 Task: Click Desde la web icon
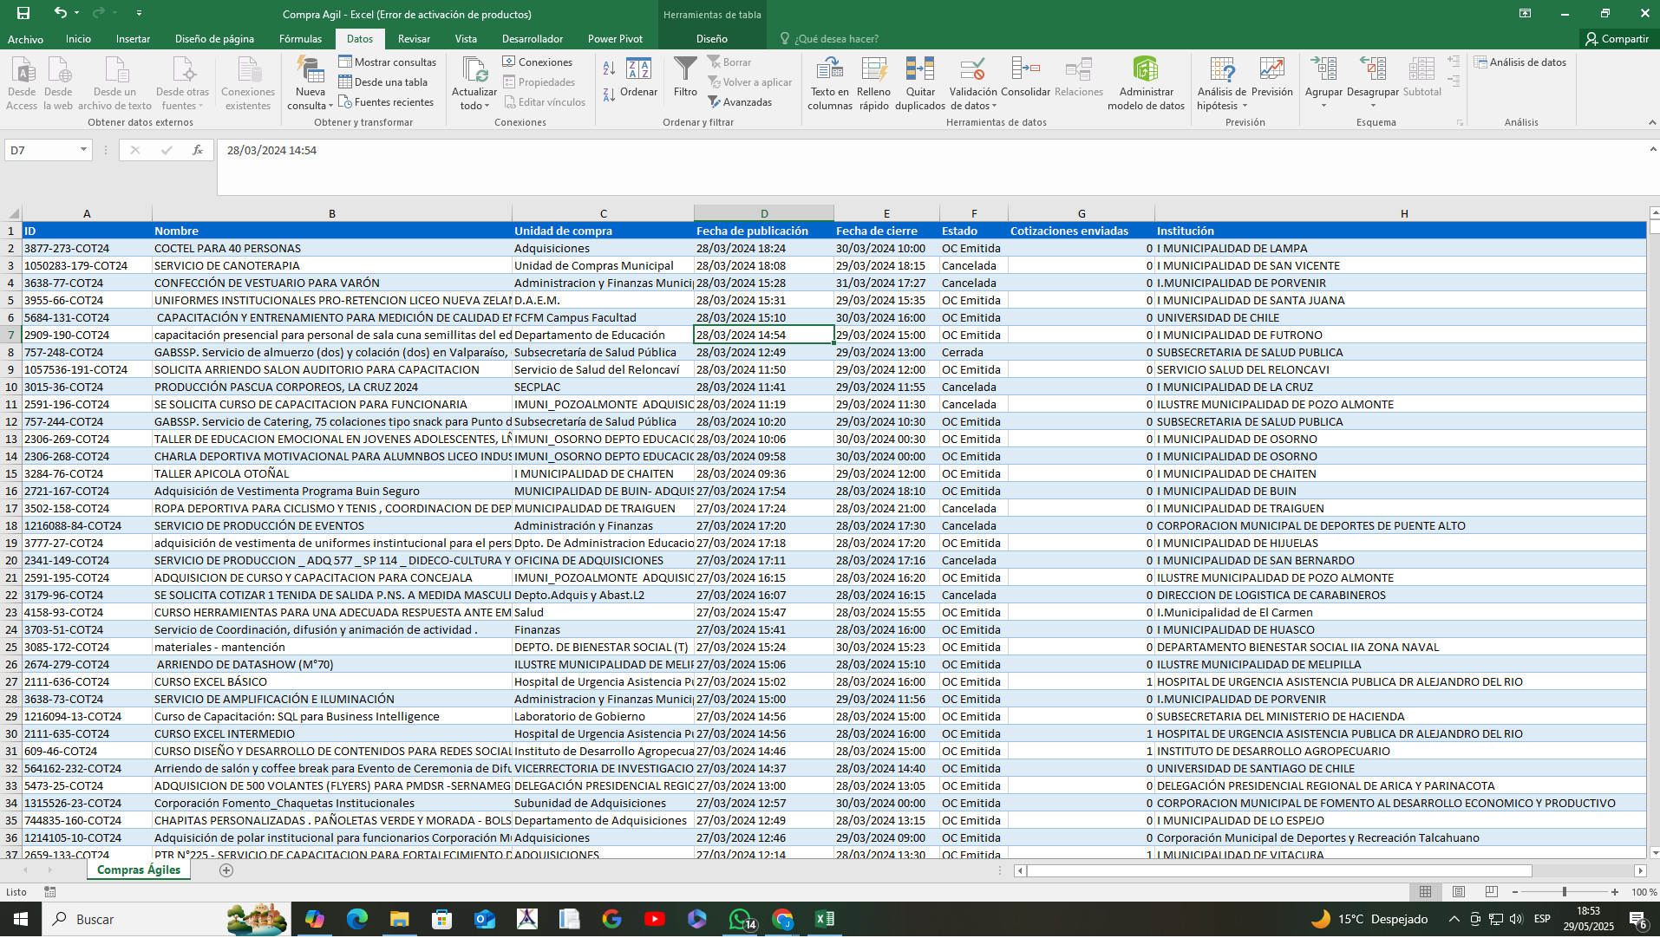(x=58, y=83)
